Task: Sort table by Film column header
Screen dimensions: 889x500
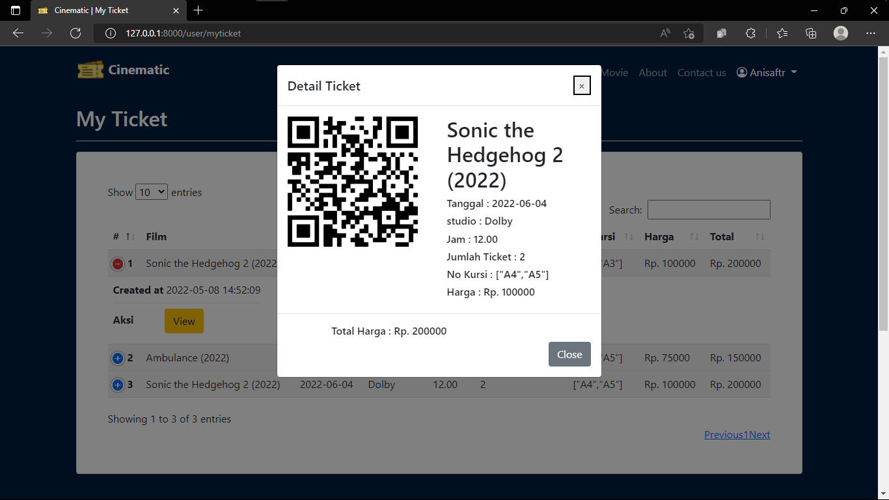Action: click(x=156, y=236)
